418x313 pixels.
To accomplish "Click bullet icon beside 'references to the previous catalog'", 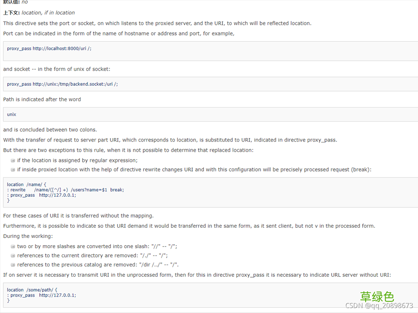I will 13,265.
